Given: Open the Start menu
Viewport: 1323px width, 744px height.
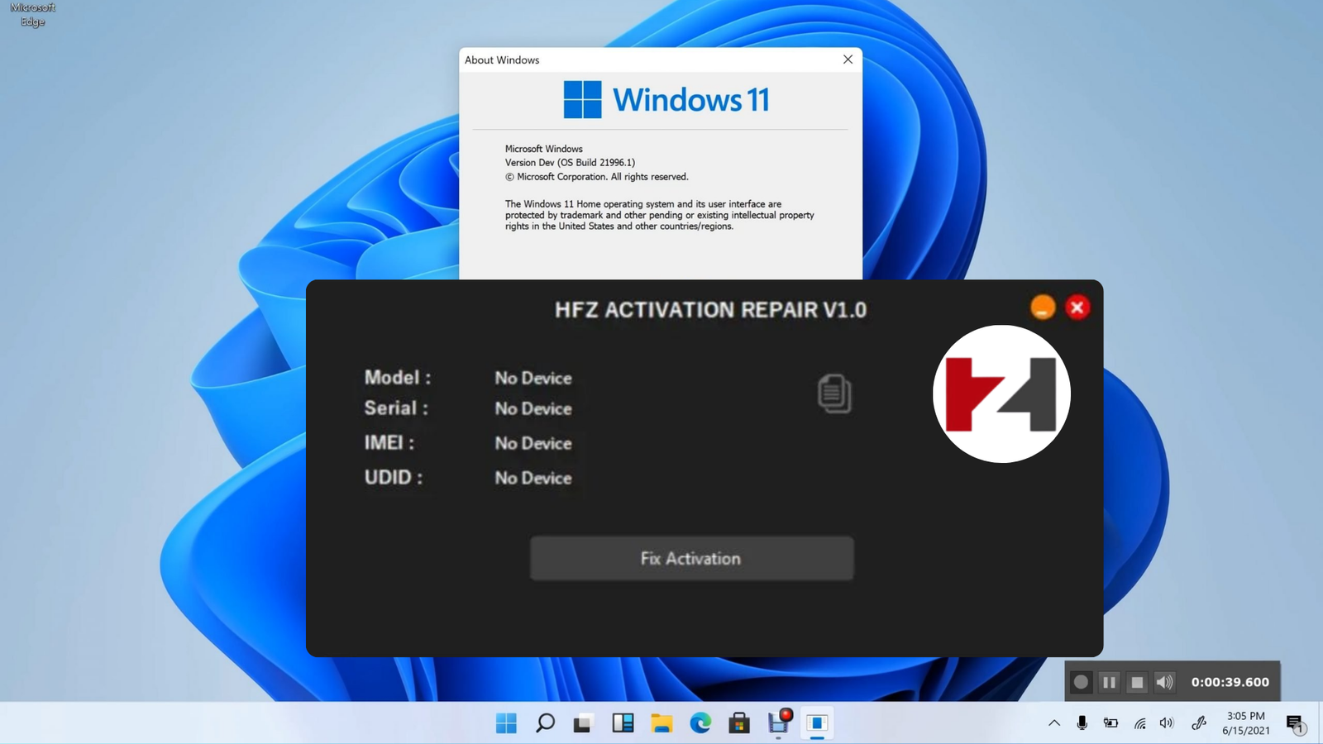Looking at the screenshot, I should click(506, 723).
